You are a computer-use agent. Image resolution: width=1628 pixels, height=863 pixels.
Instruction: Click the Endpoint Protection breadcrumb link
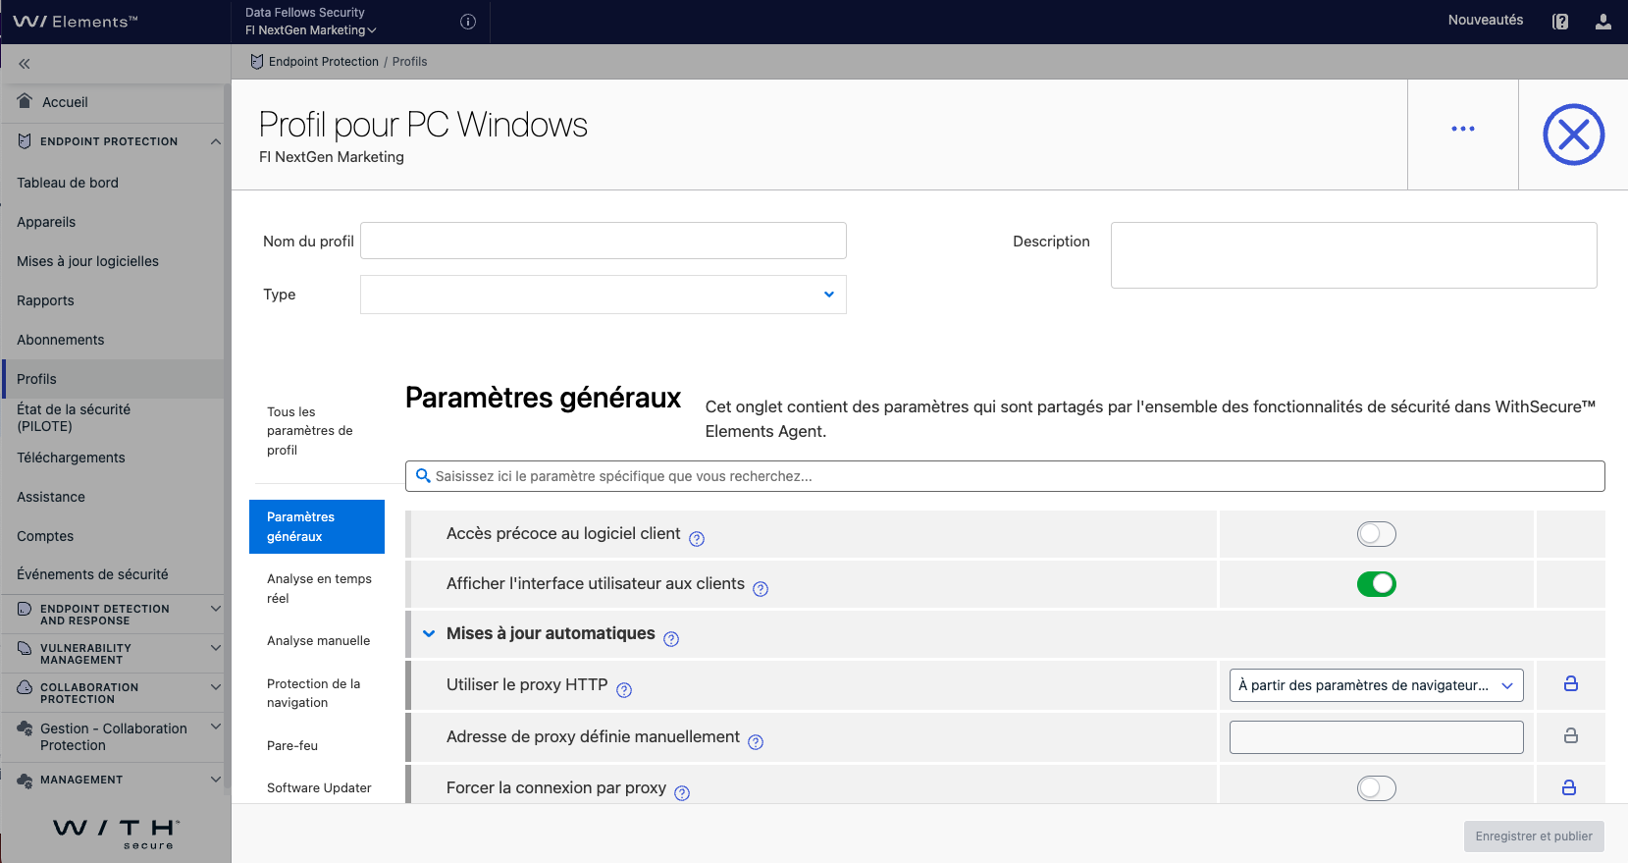[x=323, y=62]
